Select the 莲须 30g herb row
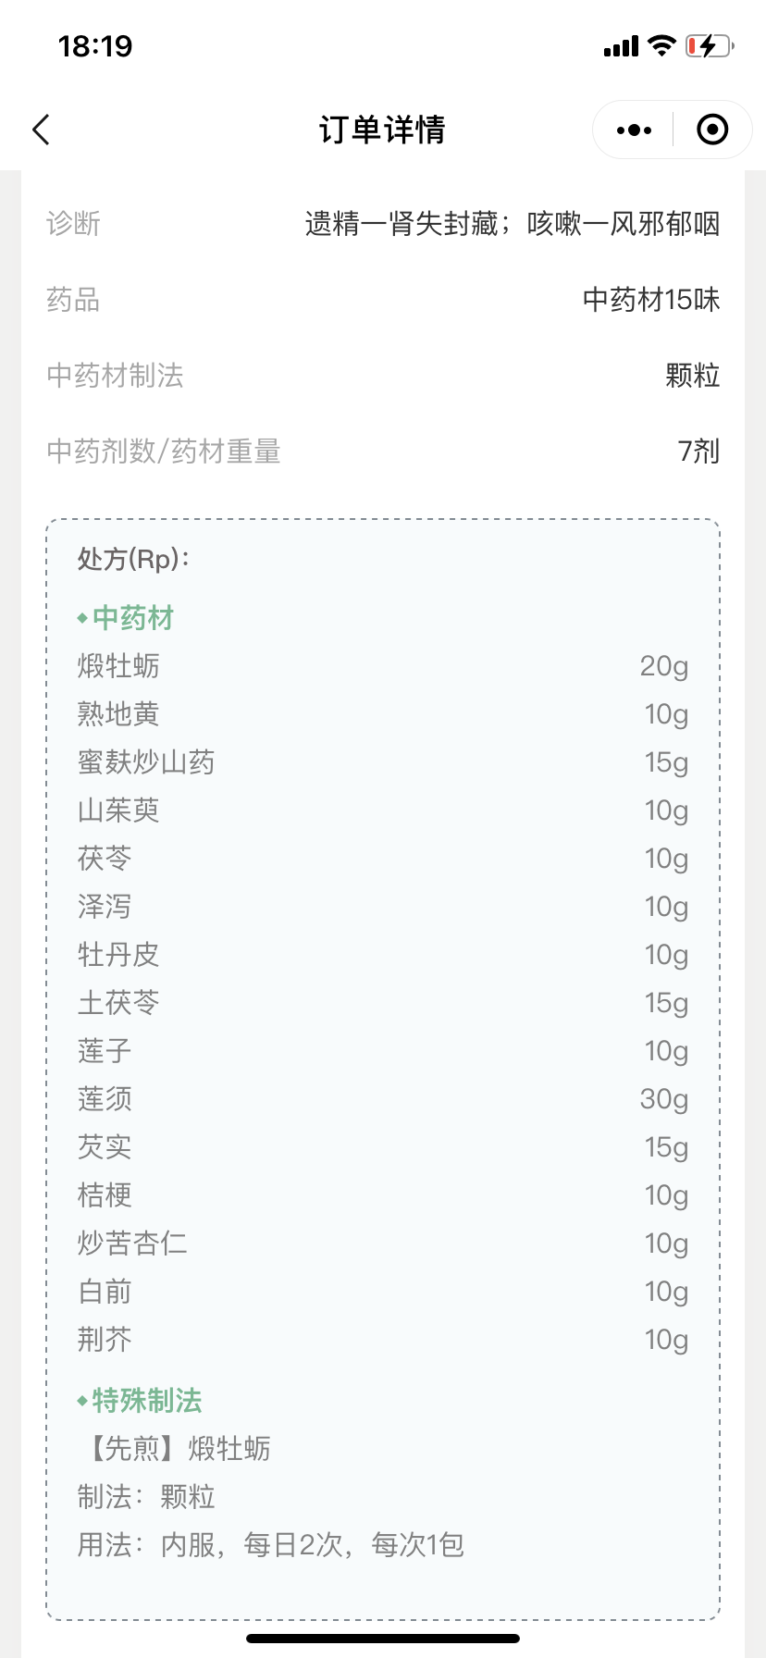Screen dimensions: 766x1658 (x=382, y=1099)
